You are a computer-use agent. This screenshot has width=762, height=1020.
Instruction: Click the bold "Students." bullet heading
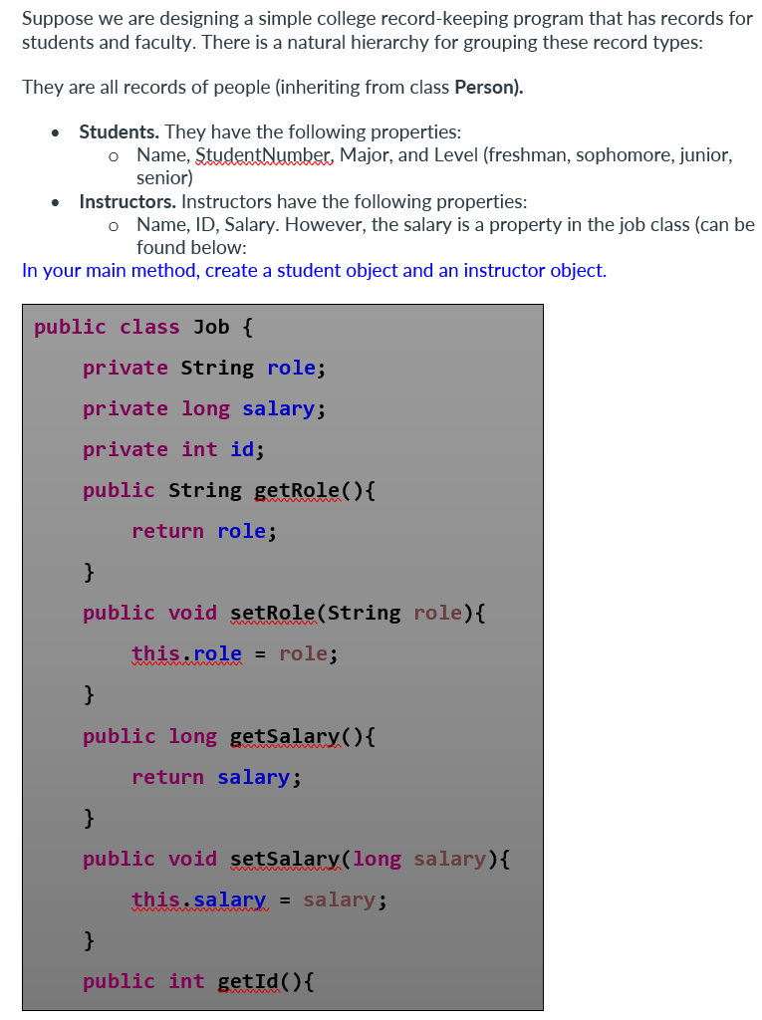(x=120, y=132)
